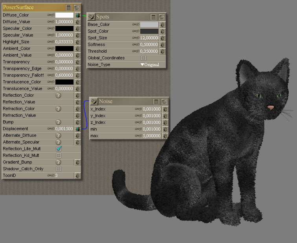Click the Reflection_Color input plug icon
Screen dimensions: 297x243
pos(78,95)
